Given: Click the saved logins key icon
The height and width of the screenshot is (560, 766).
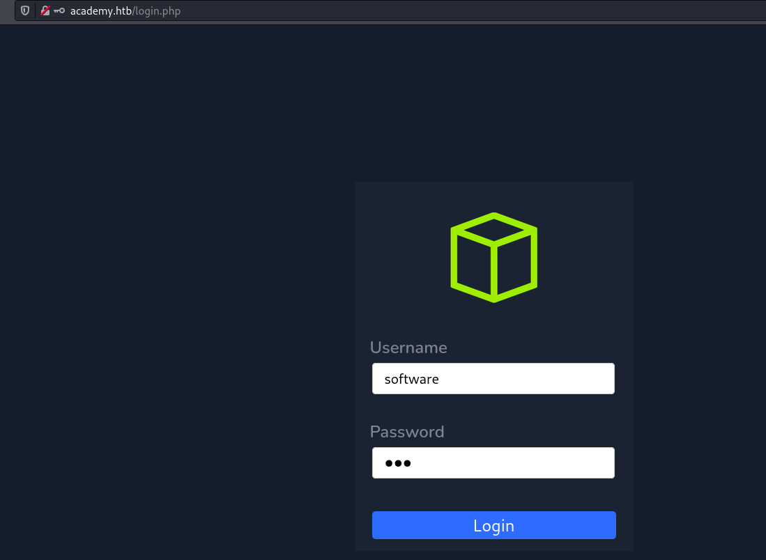Looking at the screenshot, I should pos(59,11).
